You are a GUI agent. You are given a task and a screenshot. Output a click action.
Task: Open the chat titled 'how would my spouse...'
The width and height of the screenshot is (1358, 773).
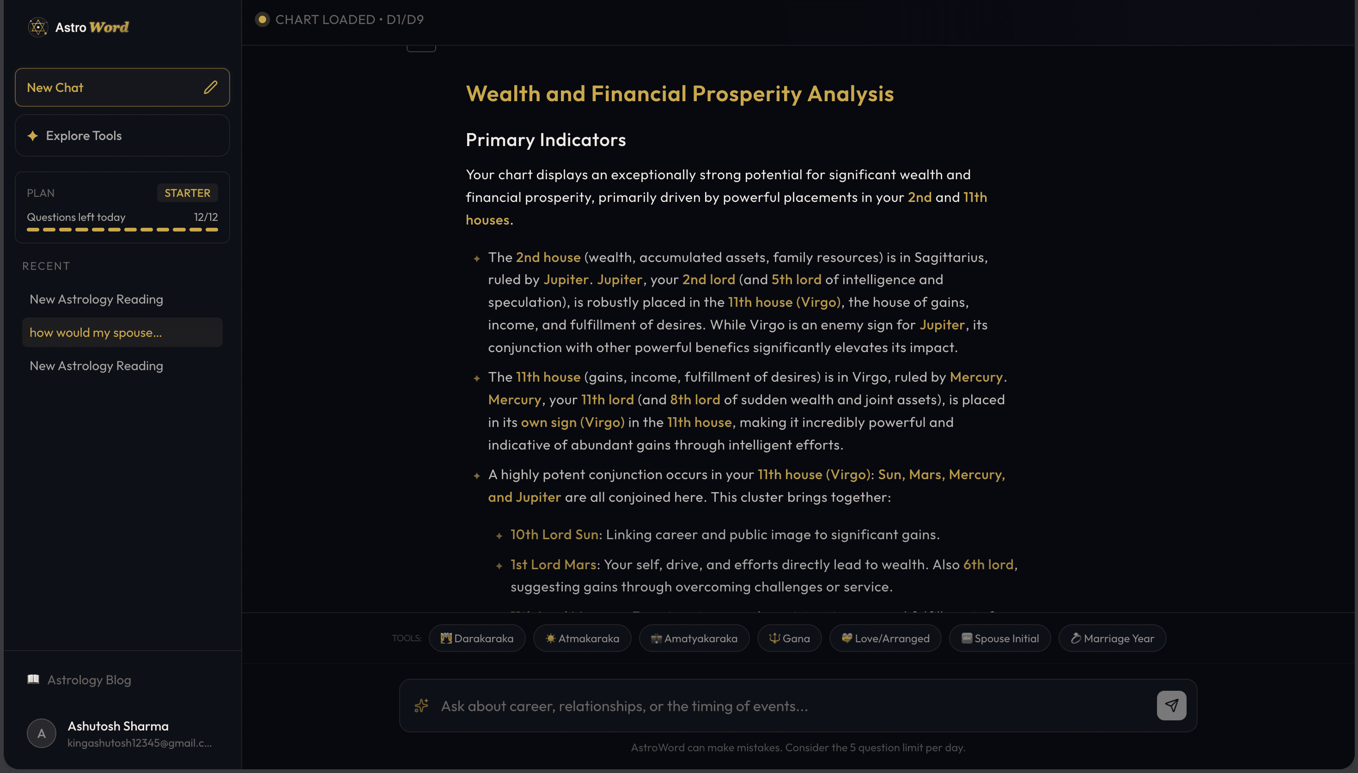122,332
